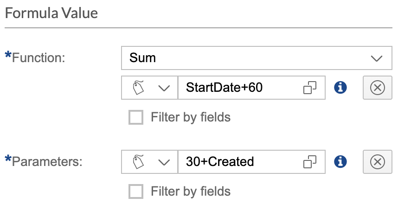
Task: Click the Parameters field label
Action: [x=46, y=161]
